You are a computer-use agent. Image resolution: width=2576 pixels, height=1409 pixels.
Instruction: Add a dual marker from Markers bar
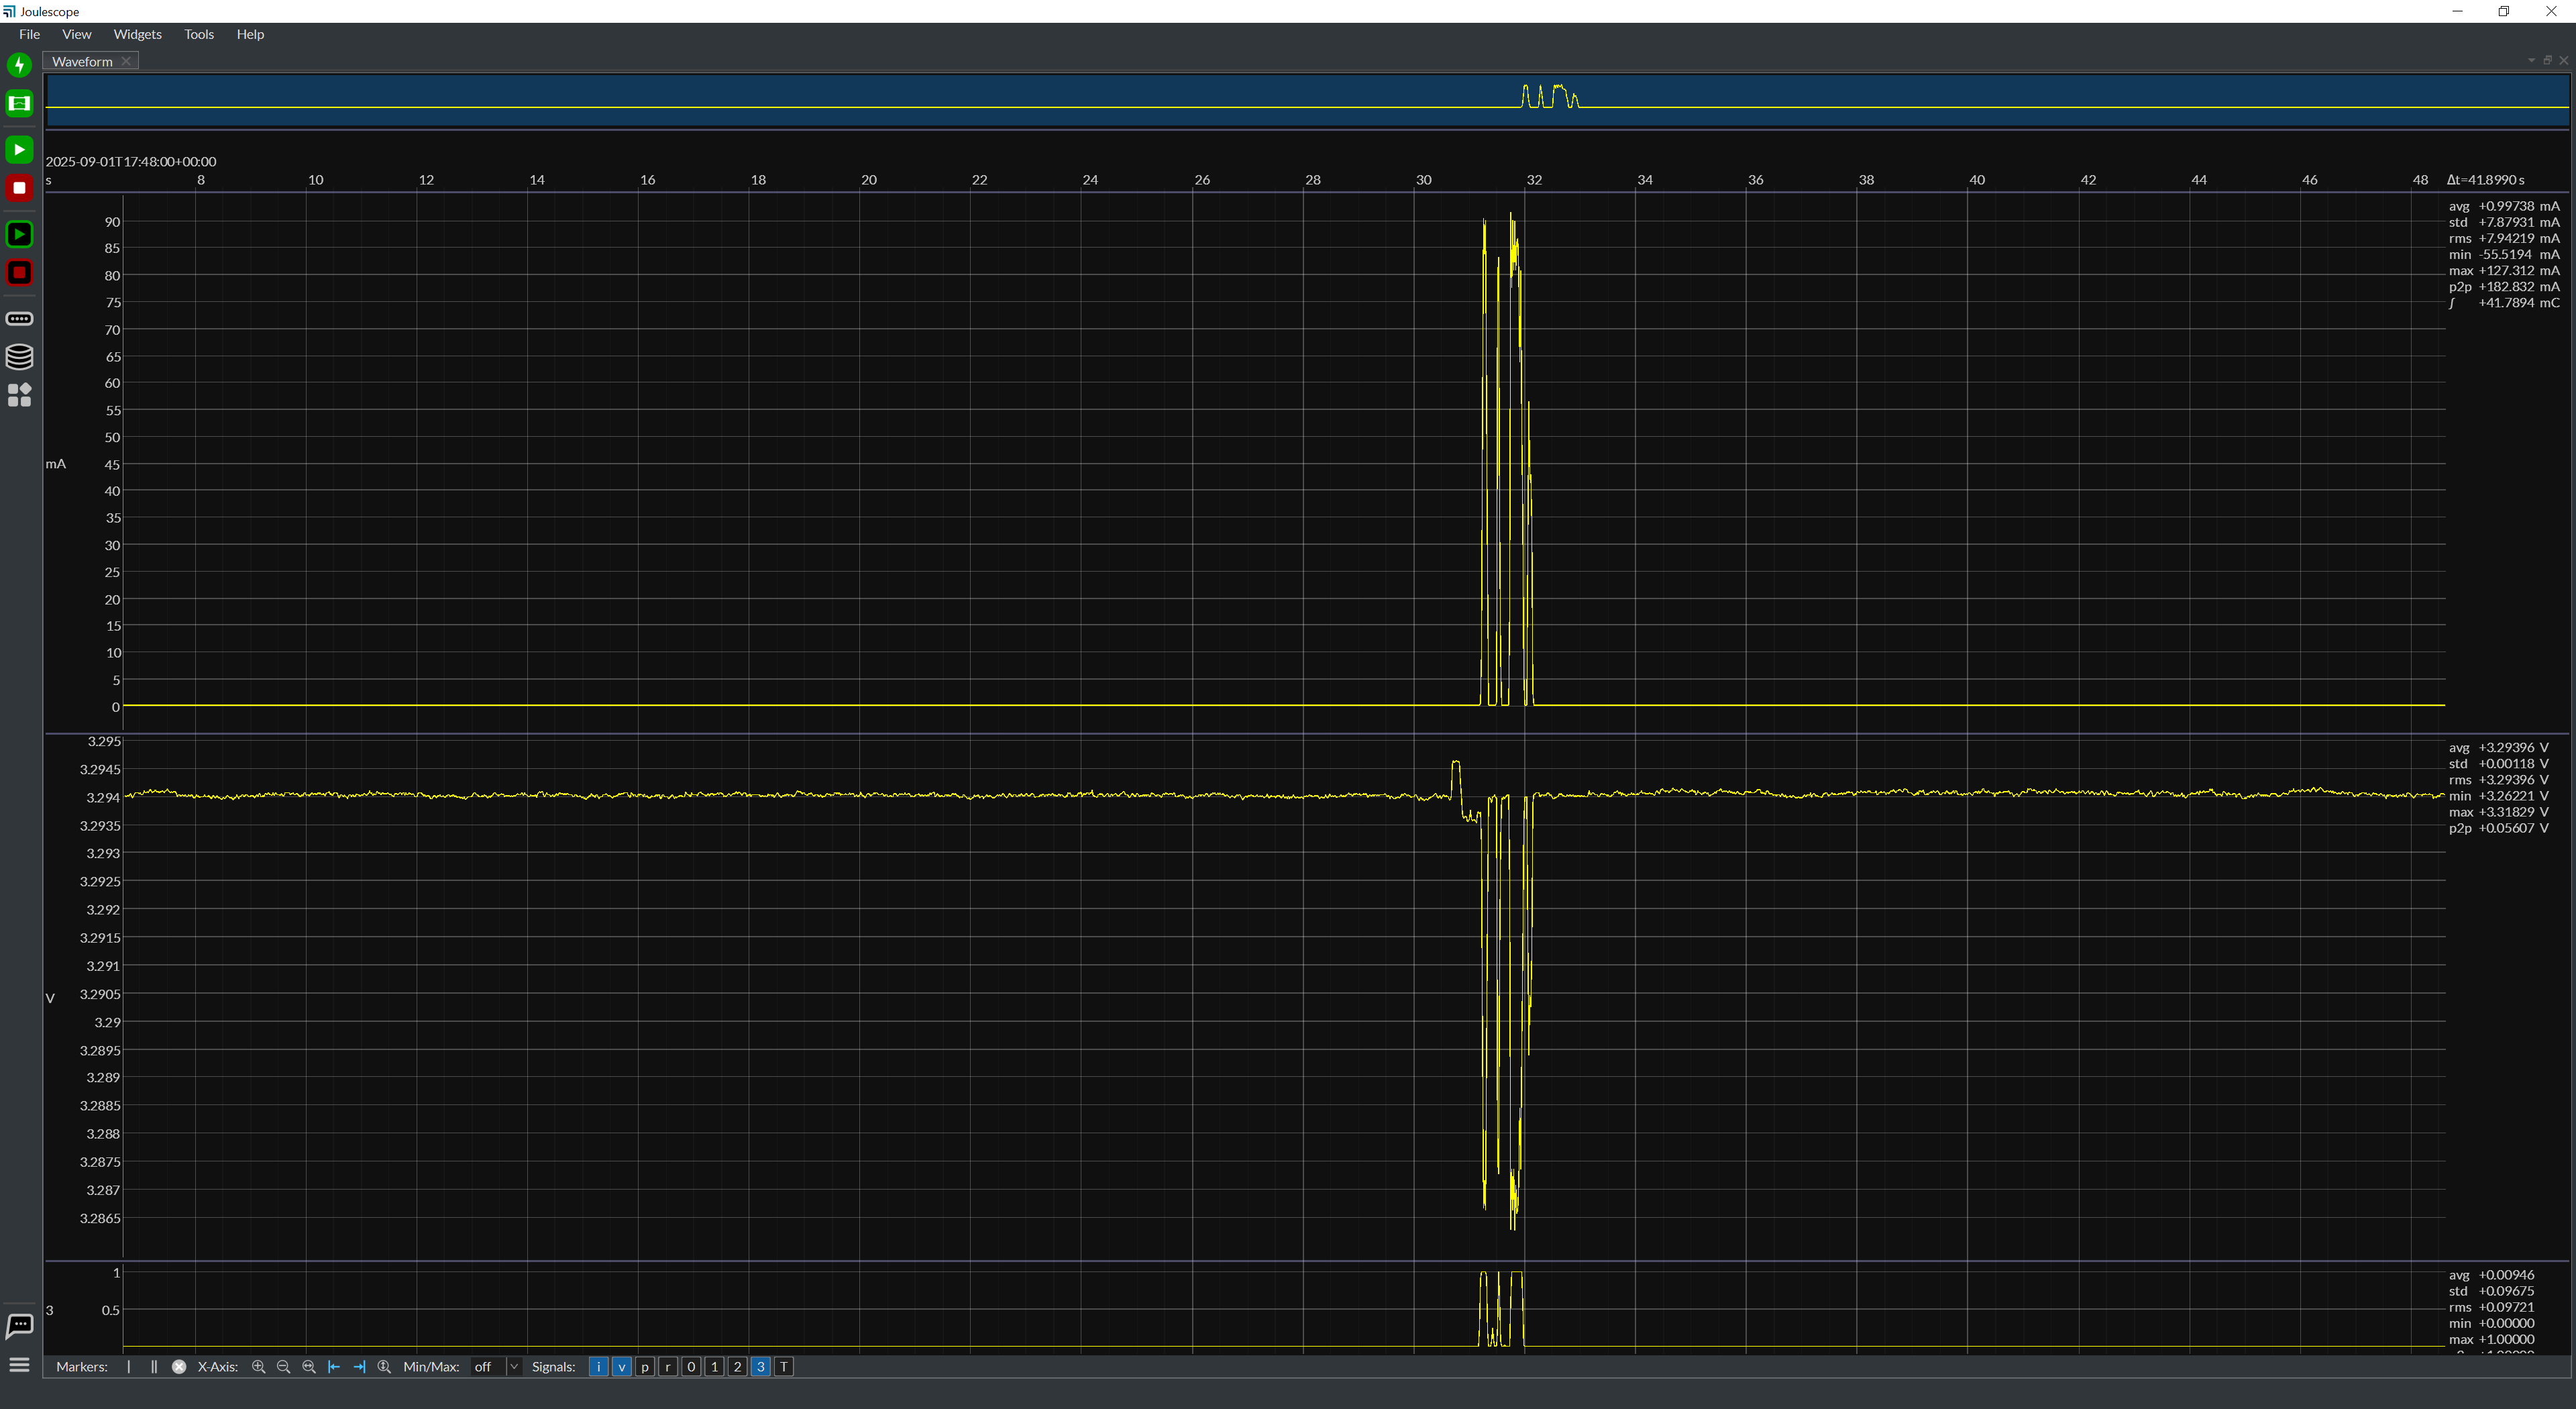(153, 1367)
